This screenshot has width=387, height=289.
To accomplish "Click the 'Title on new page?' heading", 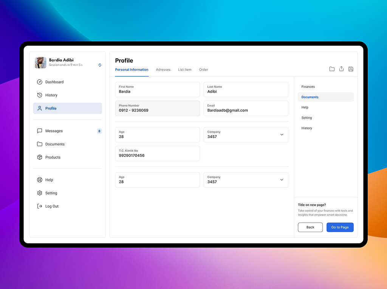I will coord(312,205).
